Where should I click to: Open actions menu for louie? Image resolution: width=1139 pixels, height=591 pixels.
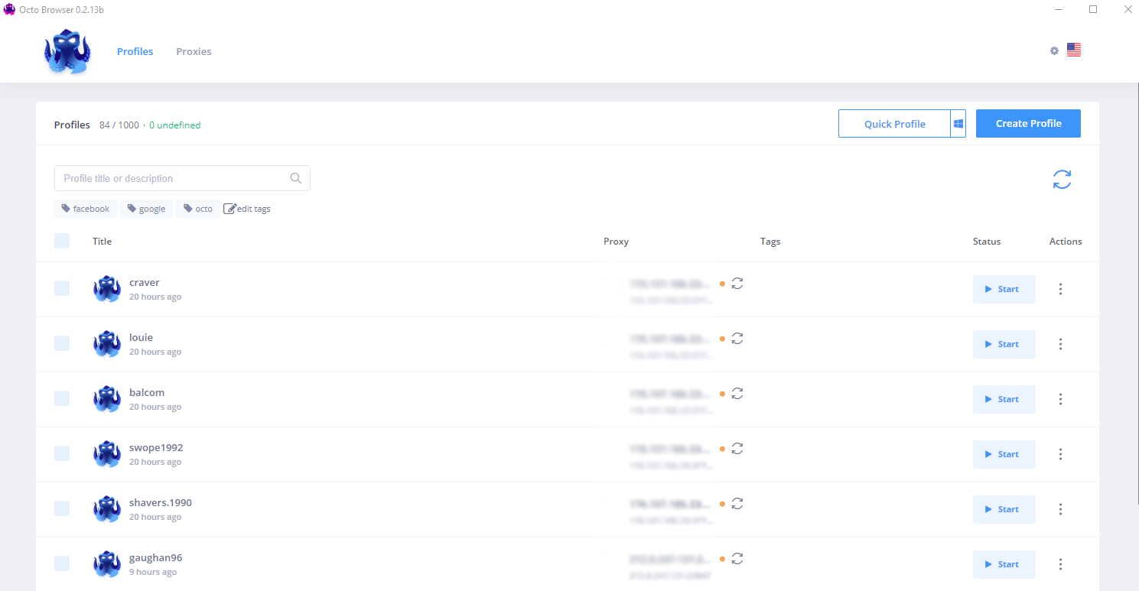(x=1060, y=344)
